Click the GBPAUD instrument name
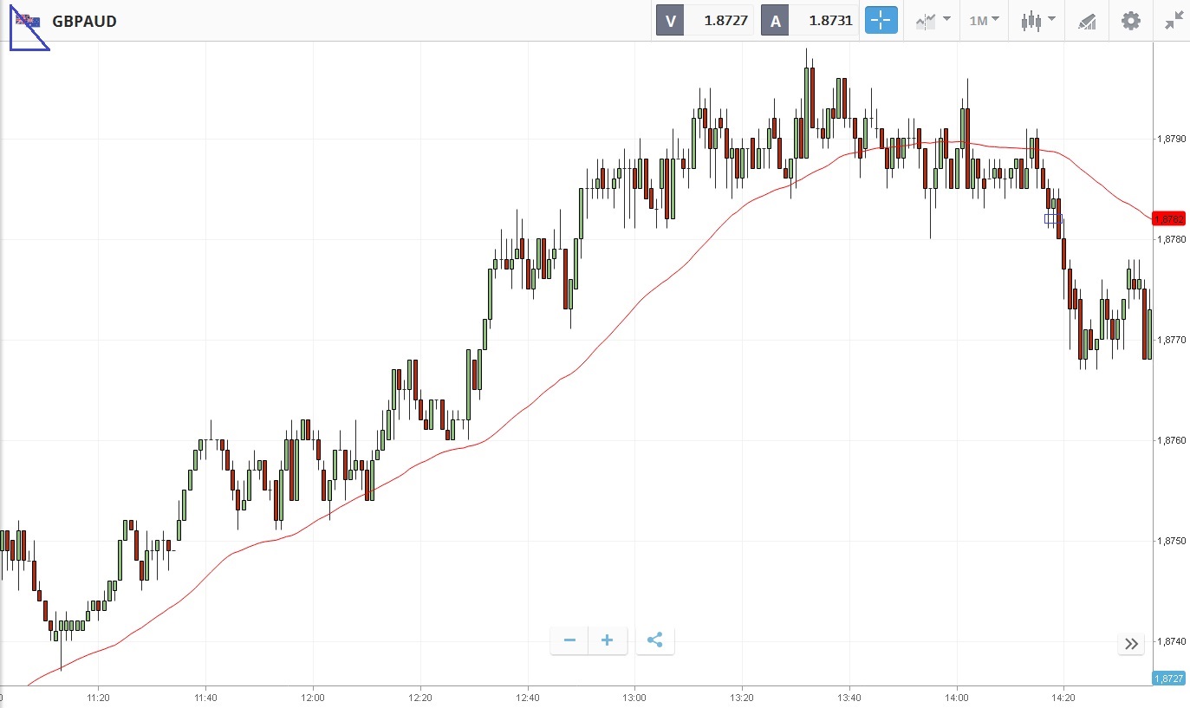The image size is (1190, 708). pyautogui.click(x=84, y=21)
